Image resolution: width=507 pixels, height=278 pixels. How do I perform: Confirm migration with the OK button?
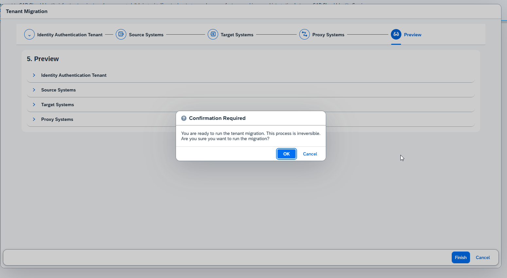287,154
